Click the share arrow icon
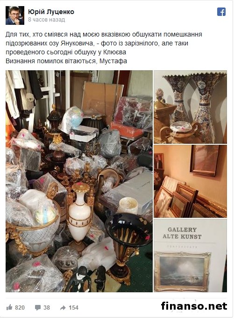The width and height of the screenshot is (234, 319). [63, 308]
